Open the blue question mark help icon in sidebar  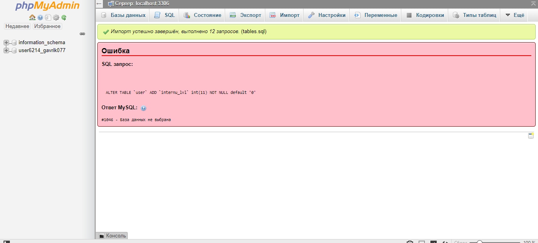pyautogui.click(x=40, y=17)
